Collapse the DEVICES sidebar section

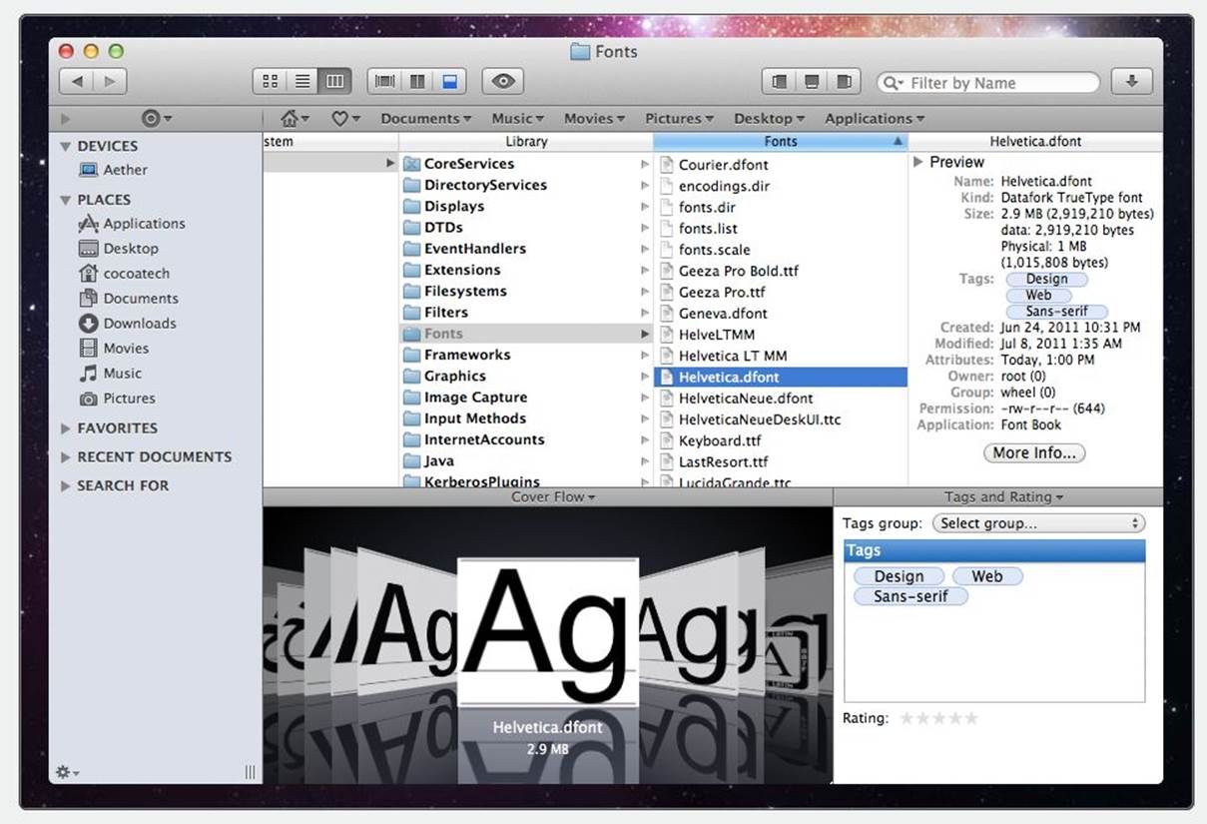(66, 146)
